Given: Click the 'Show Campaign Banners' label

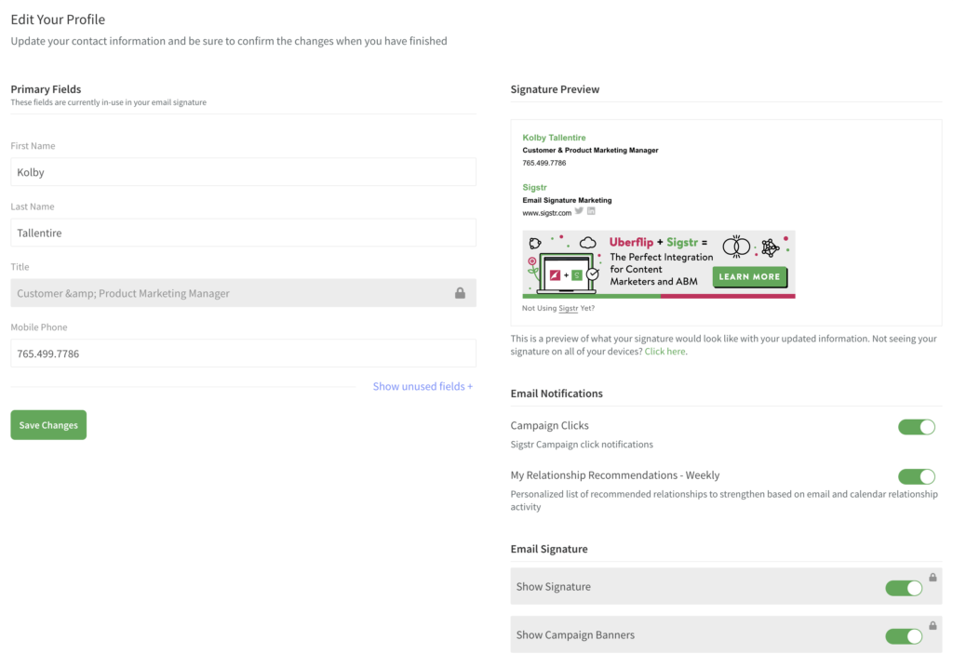Looking at the screenshot, I should point(575,634).
